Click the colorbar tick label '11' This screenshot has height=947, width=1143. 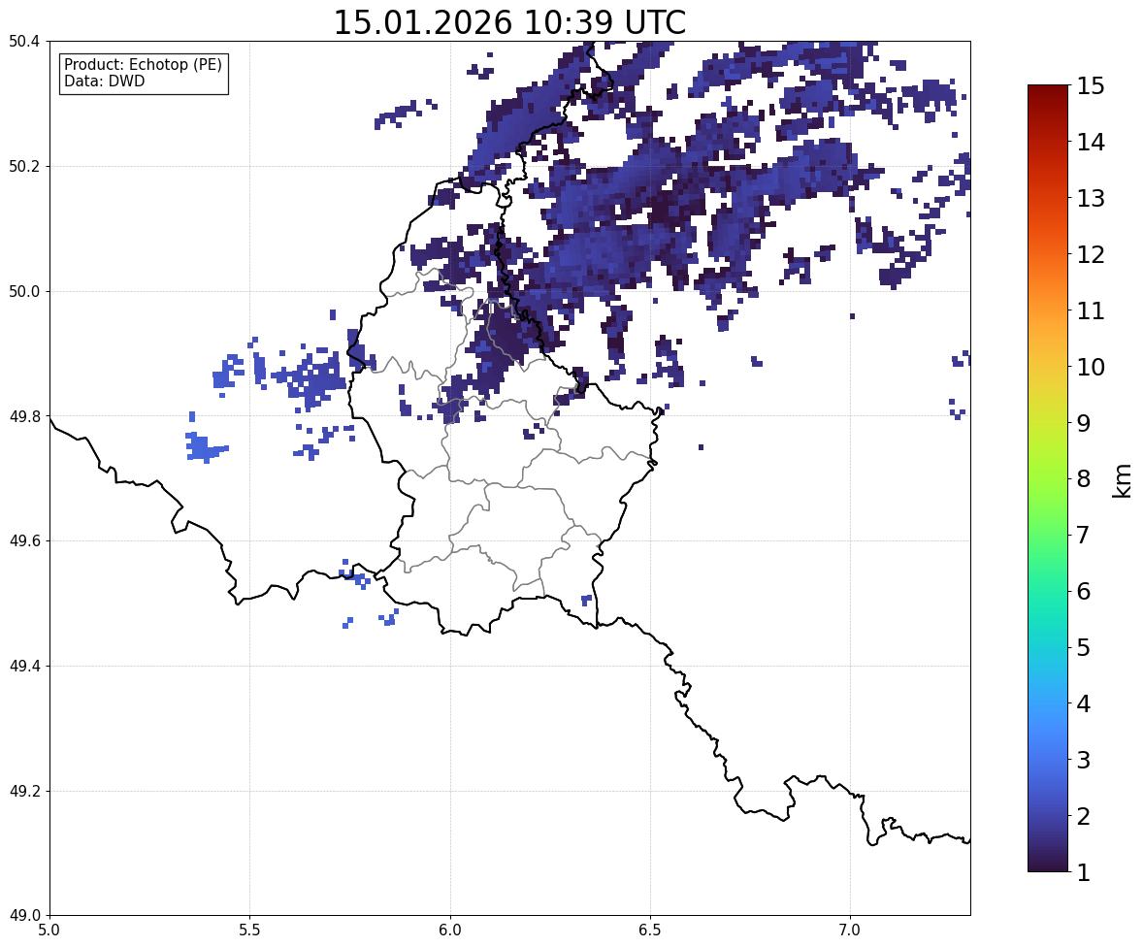(x=1091, y=310)
